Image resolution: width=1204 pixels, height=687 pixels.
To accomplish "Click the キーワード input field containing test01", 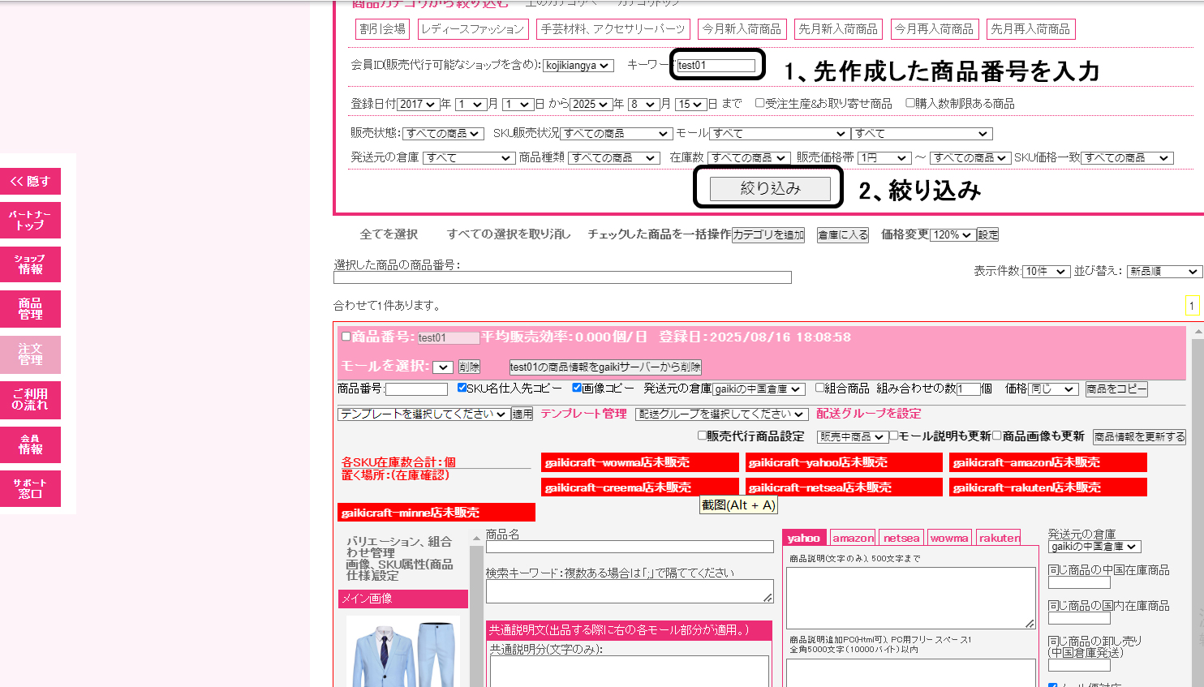I will [x=716, y=66].
